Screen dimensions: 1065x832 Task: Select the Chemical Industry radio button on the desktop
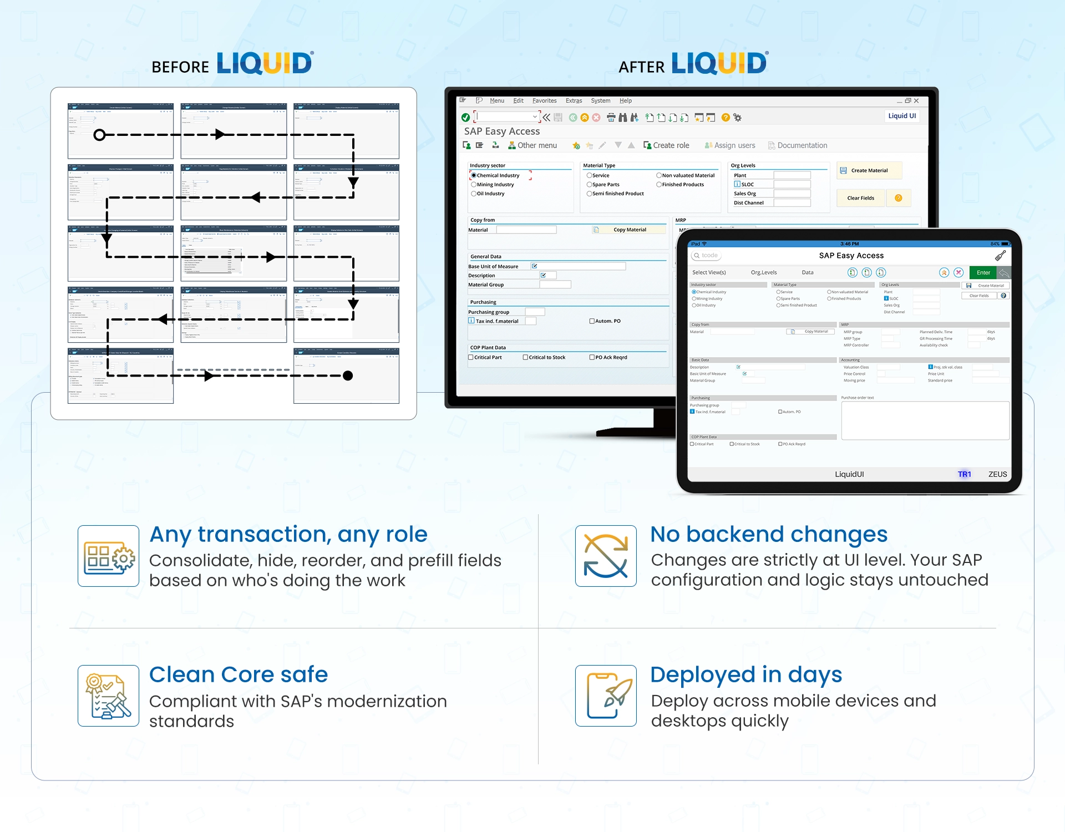coord(474,175)
